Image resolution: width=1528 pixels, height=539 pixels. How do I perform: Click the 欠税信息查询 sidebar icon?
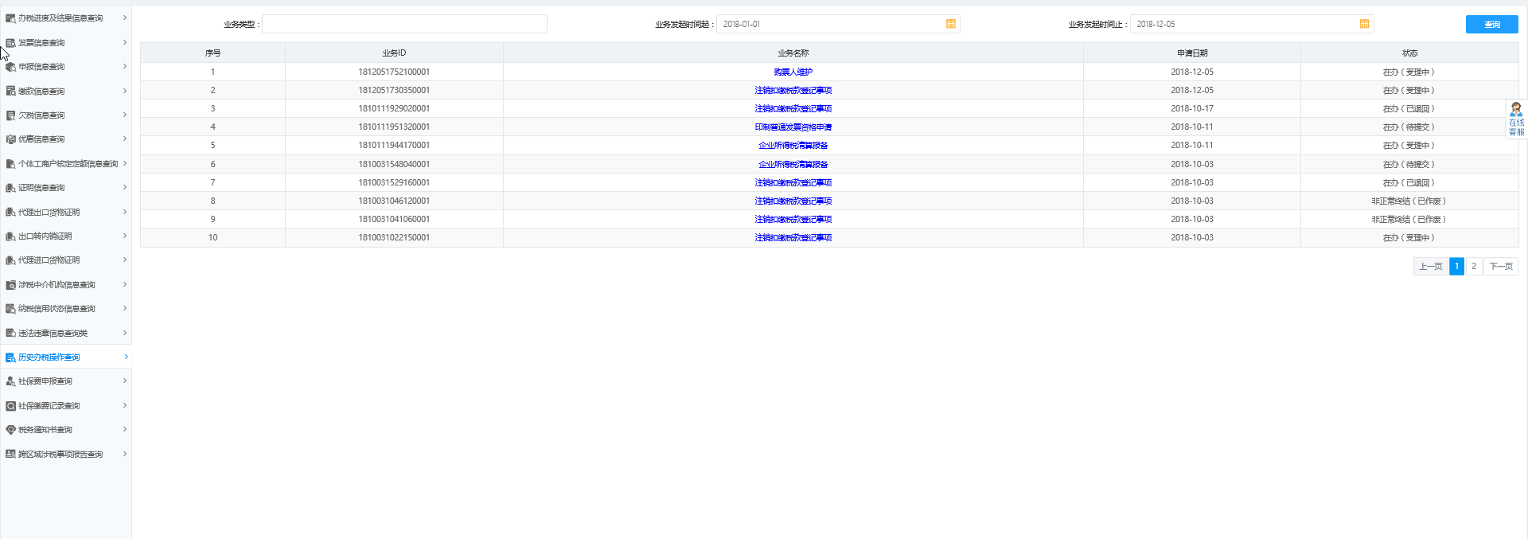pos(10,115)
